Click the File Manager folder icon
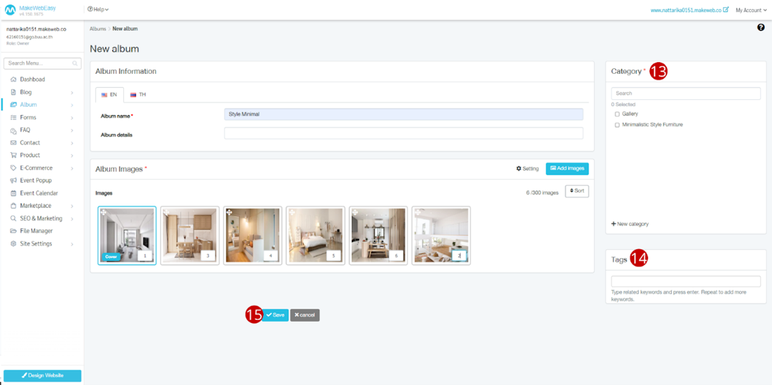772x385 pixels. [13, 231]
